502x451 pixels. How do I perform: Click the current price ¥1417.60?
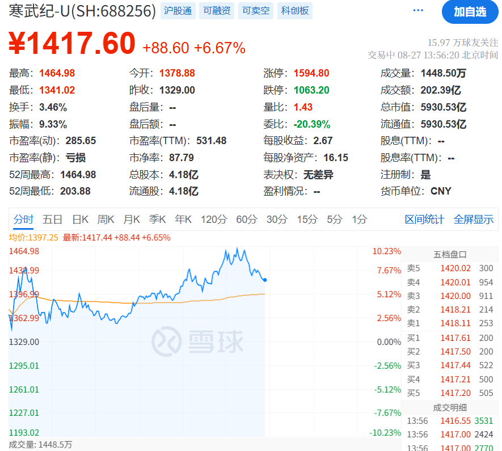pos(72,43)
